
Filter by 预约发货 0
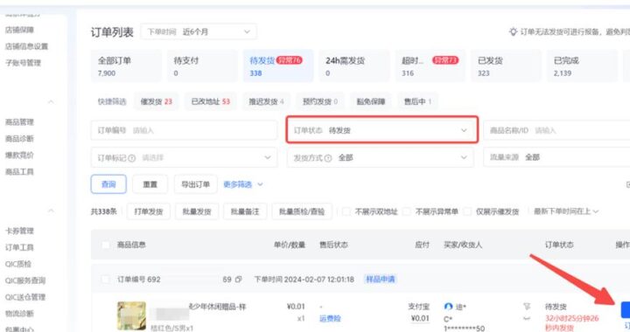coord(320,102)
